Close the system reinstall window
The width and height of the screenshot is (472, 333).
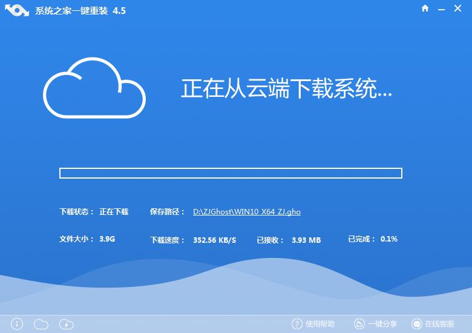(x=457, y=8)
